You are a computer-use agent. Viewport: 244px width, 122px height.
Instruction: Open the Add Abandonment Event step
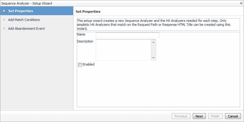[x=27, y=29]
